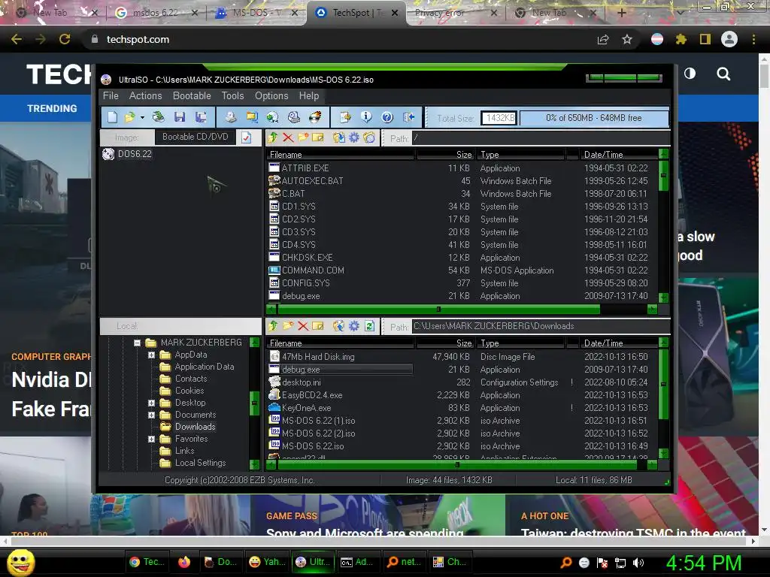Image resolution: width=770 pixels, height=577 pixels.
Task: Click the 650MB capacity progress bar
Action: [x=594, y=118]
